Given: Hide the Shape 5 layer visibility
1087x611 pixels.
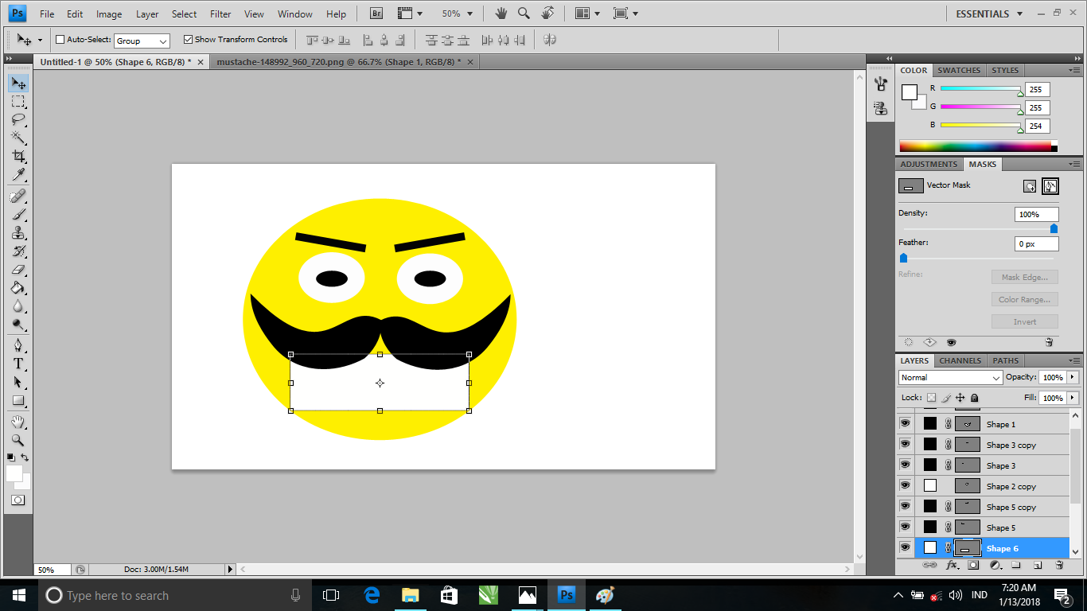Looking at the screenshot, I should click(x=905, y=527).
